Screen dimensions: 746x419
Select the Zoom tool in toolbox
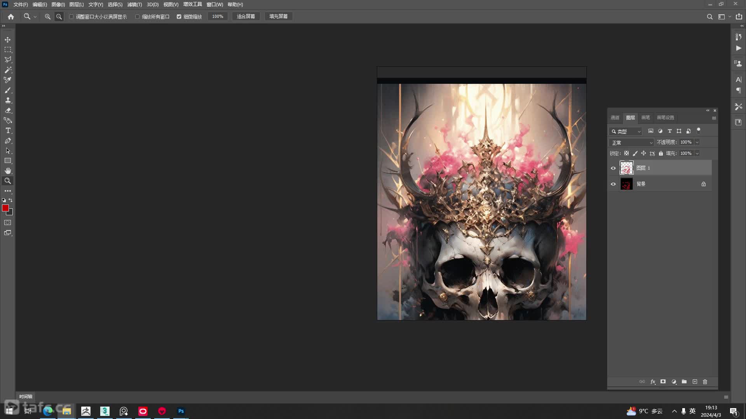coord(8,181)
